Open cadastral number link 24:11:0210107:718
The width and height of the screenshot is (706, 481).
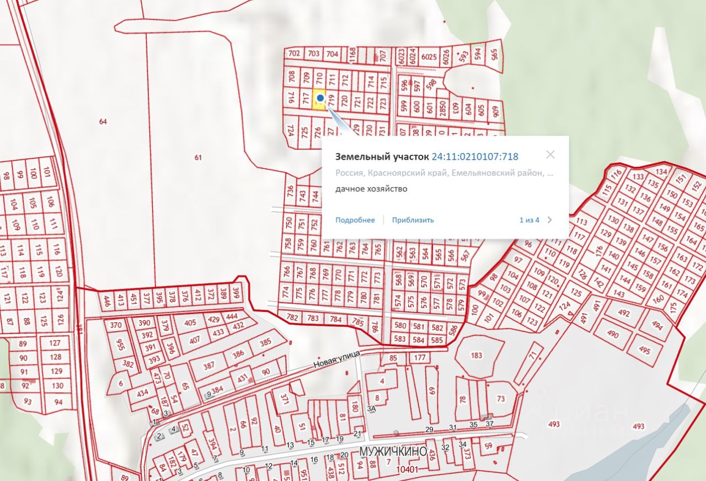[x=475, y=157]
